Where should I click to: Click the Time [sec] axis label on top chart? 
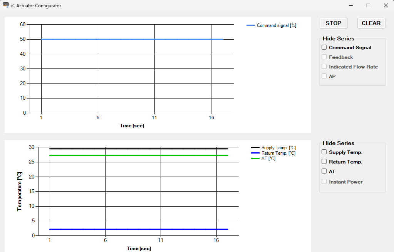(132, 125)
